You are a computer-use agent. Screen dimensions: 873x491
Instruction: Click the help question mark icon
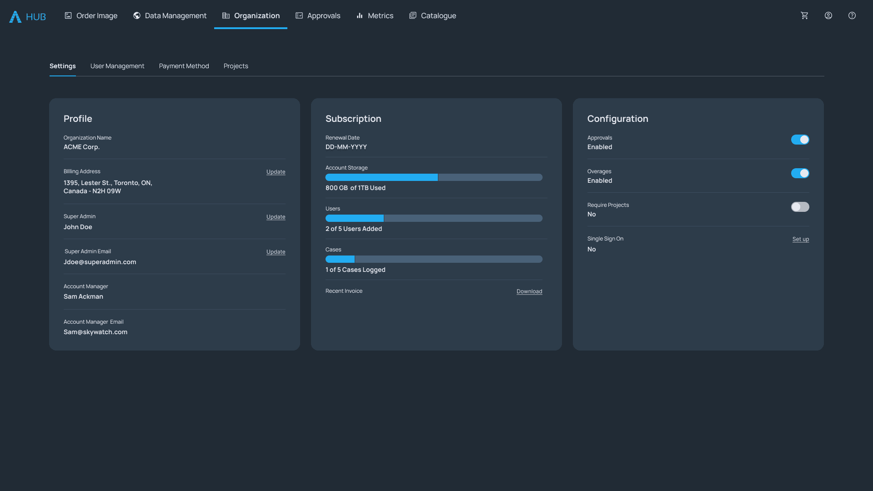pyautogui.click(x=852, y=15)
